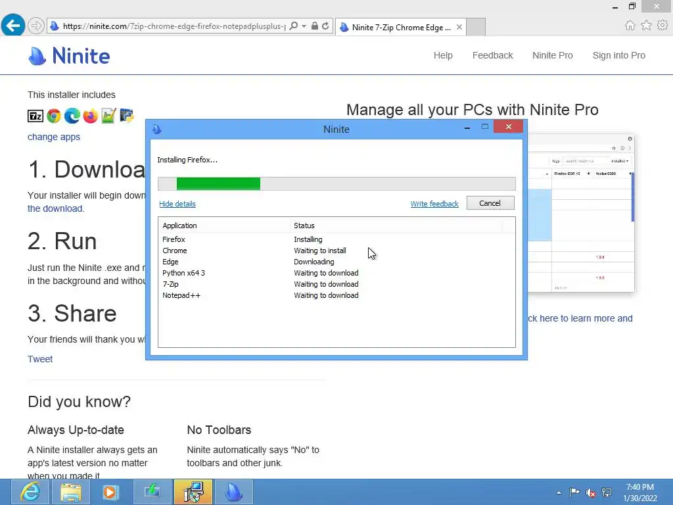Click the 7-Zip app icon

35,116
